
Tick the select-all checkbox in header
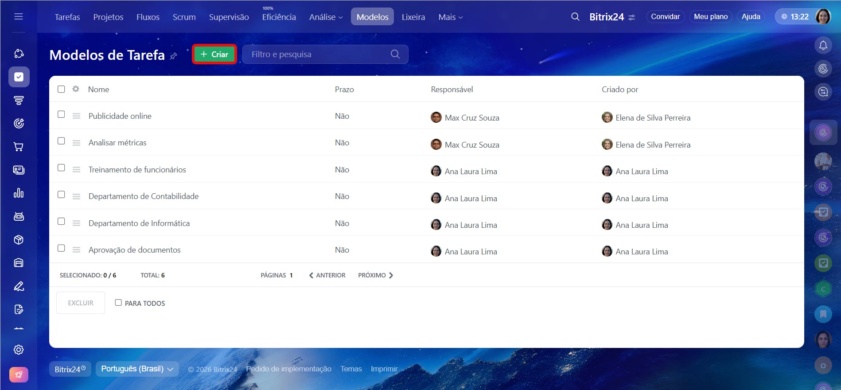tap(61, 89)
